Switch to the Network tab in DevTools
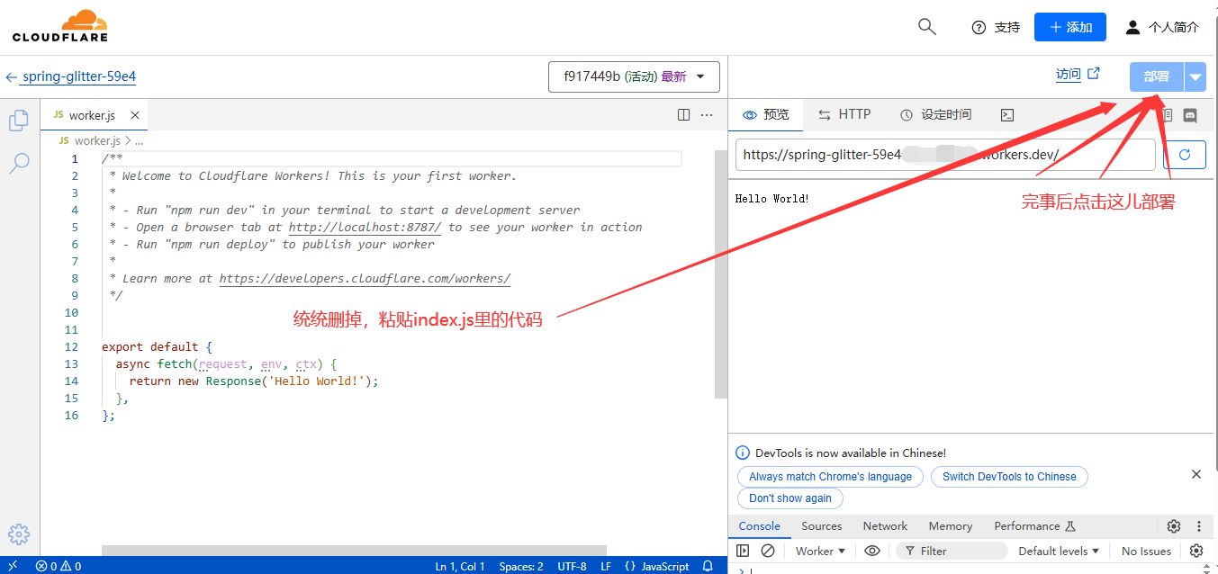Viewport: 1218px width, 574px height. (x=885, y=526)
